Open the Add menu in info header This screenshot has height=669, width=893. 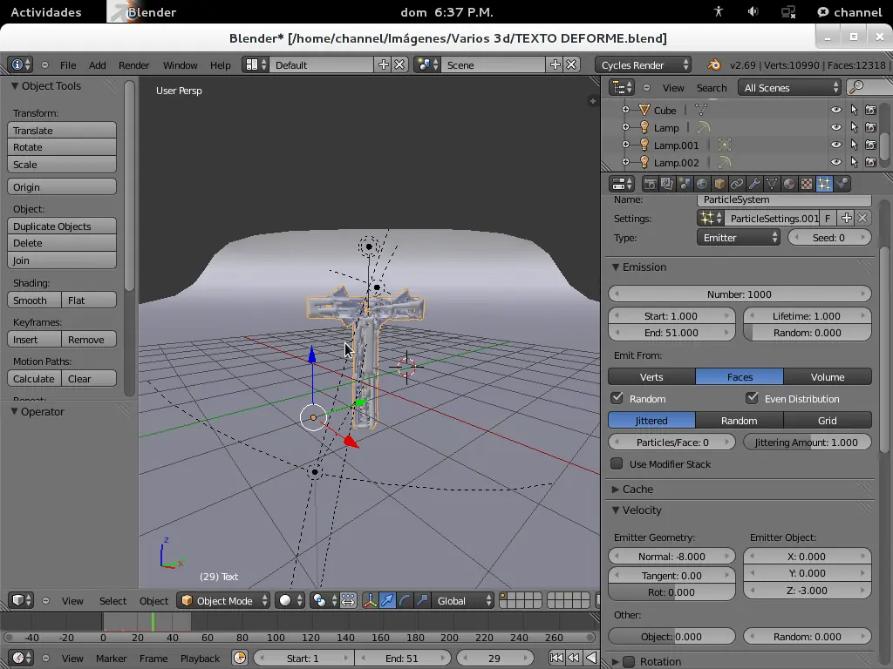(x=98, y=64)
